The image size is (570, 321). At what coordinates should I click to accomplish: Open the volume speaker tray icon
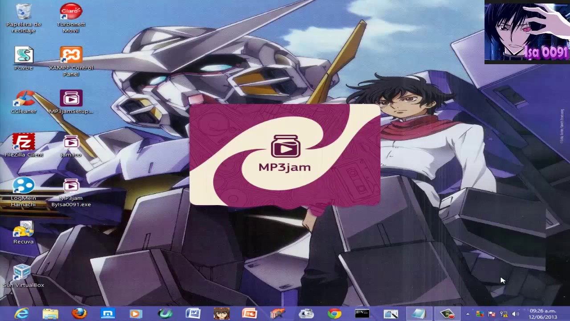point(516,314)
